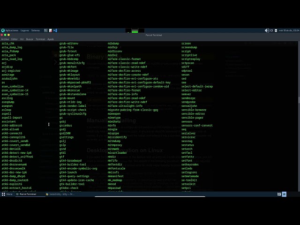This screenshot has height=225, width=300.
Task: Click the text mitmproxy
Action: coord(115,145)
